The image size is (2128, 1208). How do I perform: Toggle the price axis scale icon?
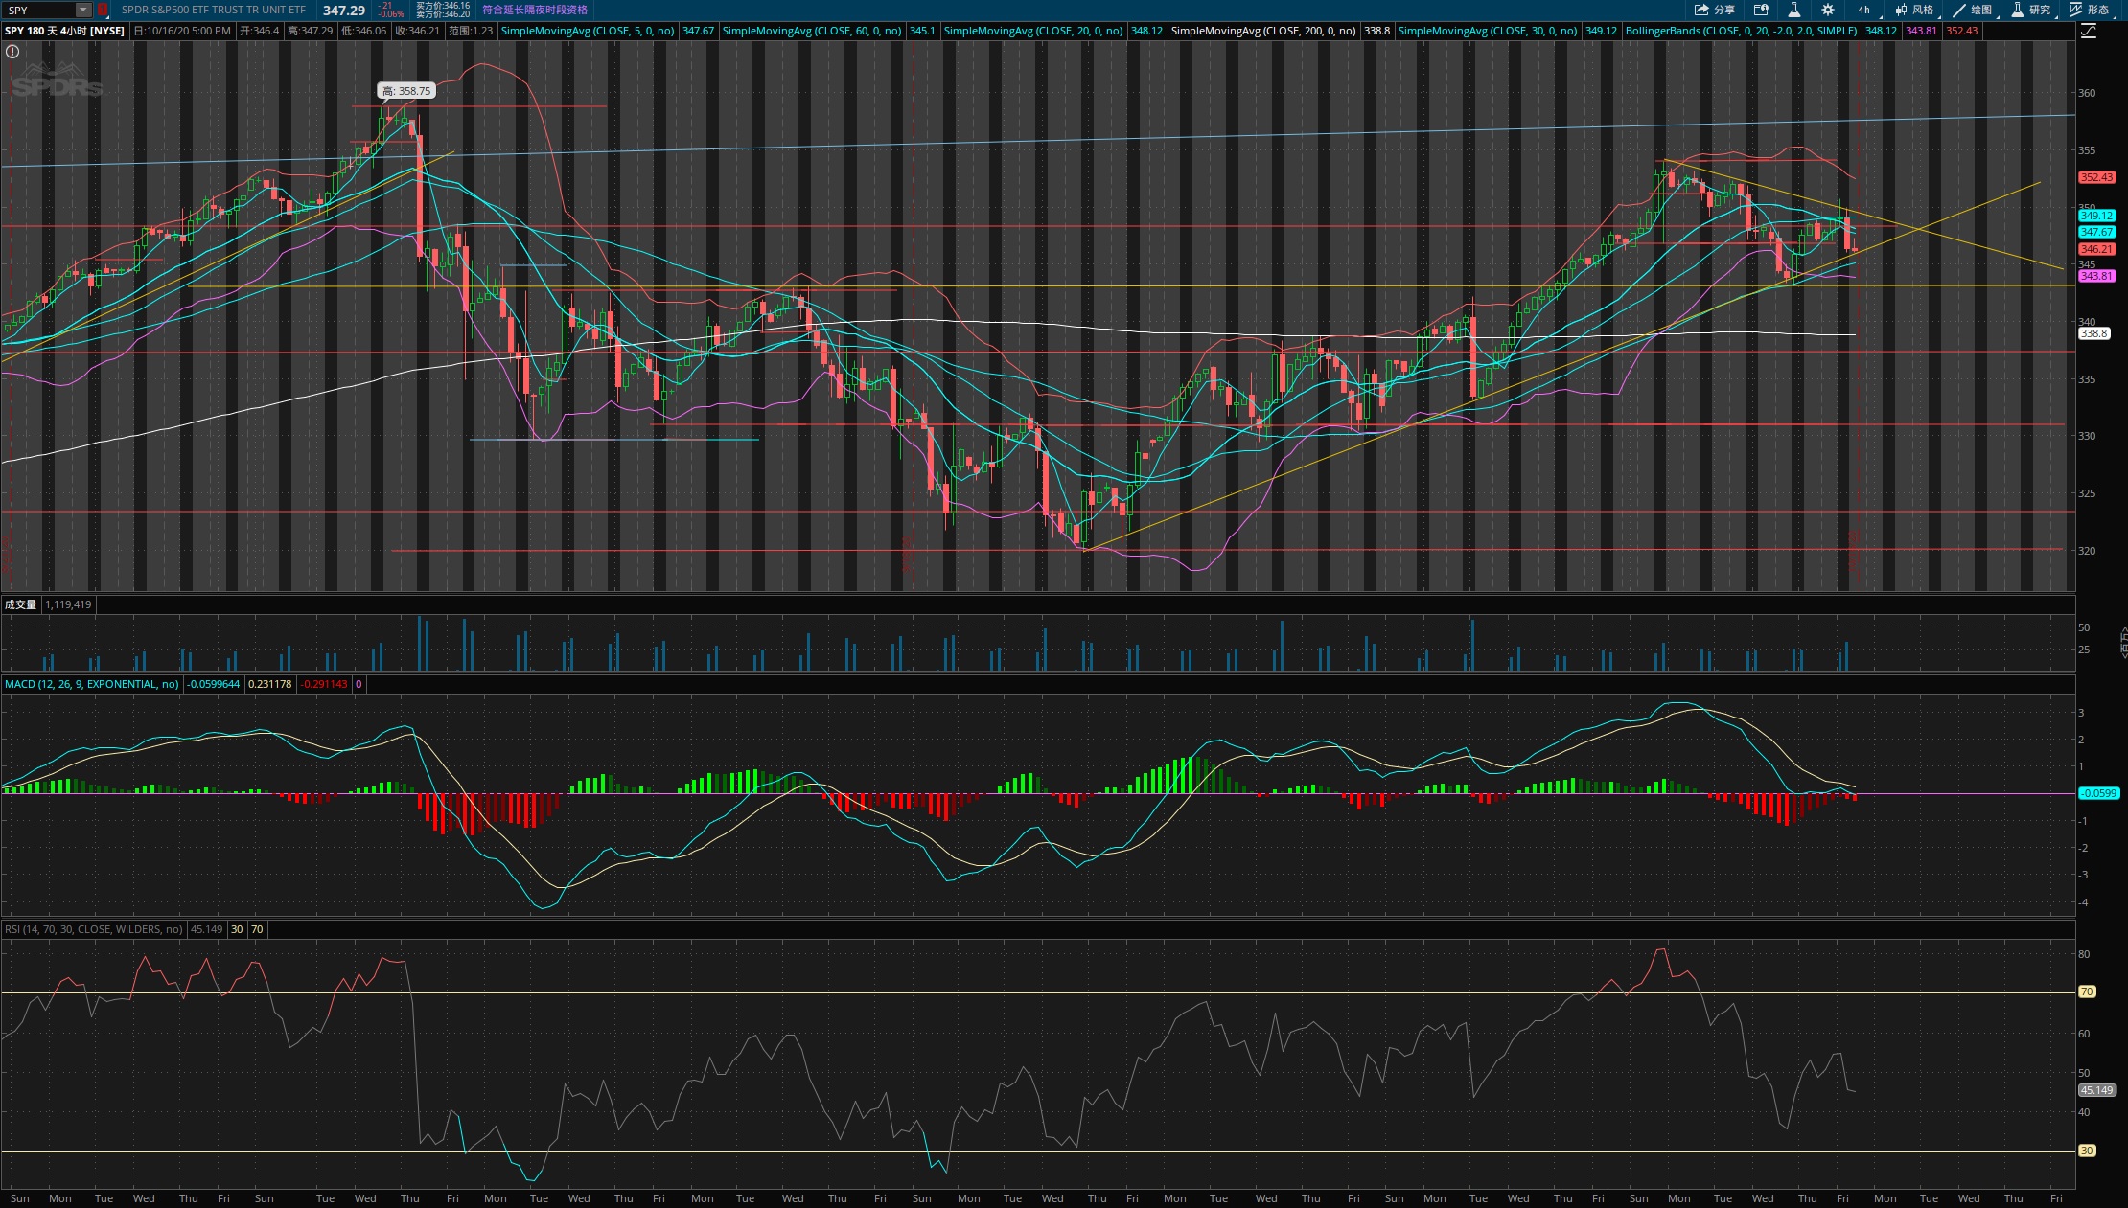tap(2088, 31)
